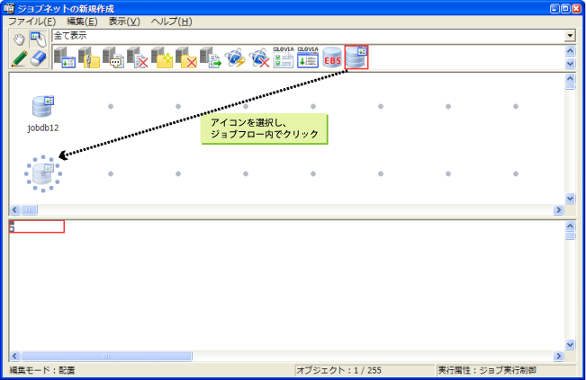Select the server with document transfer arrow icon
Screen dimensions: 586x380
(211, 57)
